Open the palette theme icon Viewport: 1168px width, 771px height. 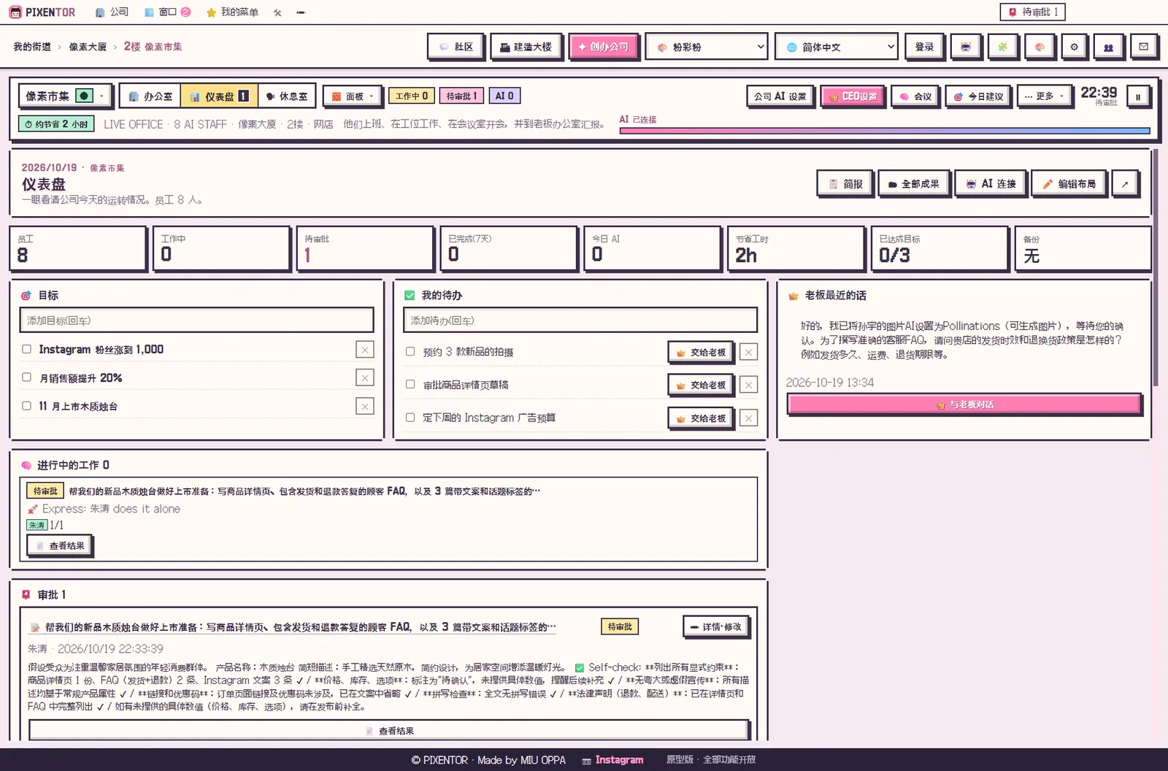1039,47
